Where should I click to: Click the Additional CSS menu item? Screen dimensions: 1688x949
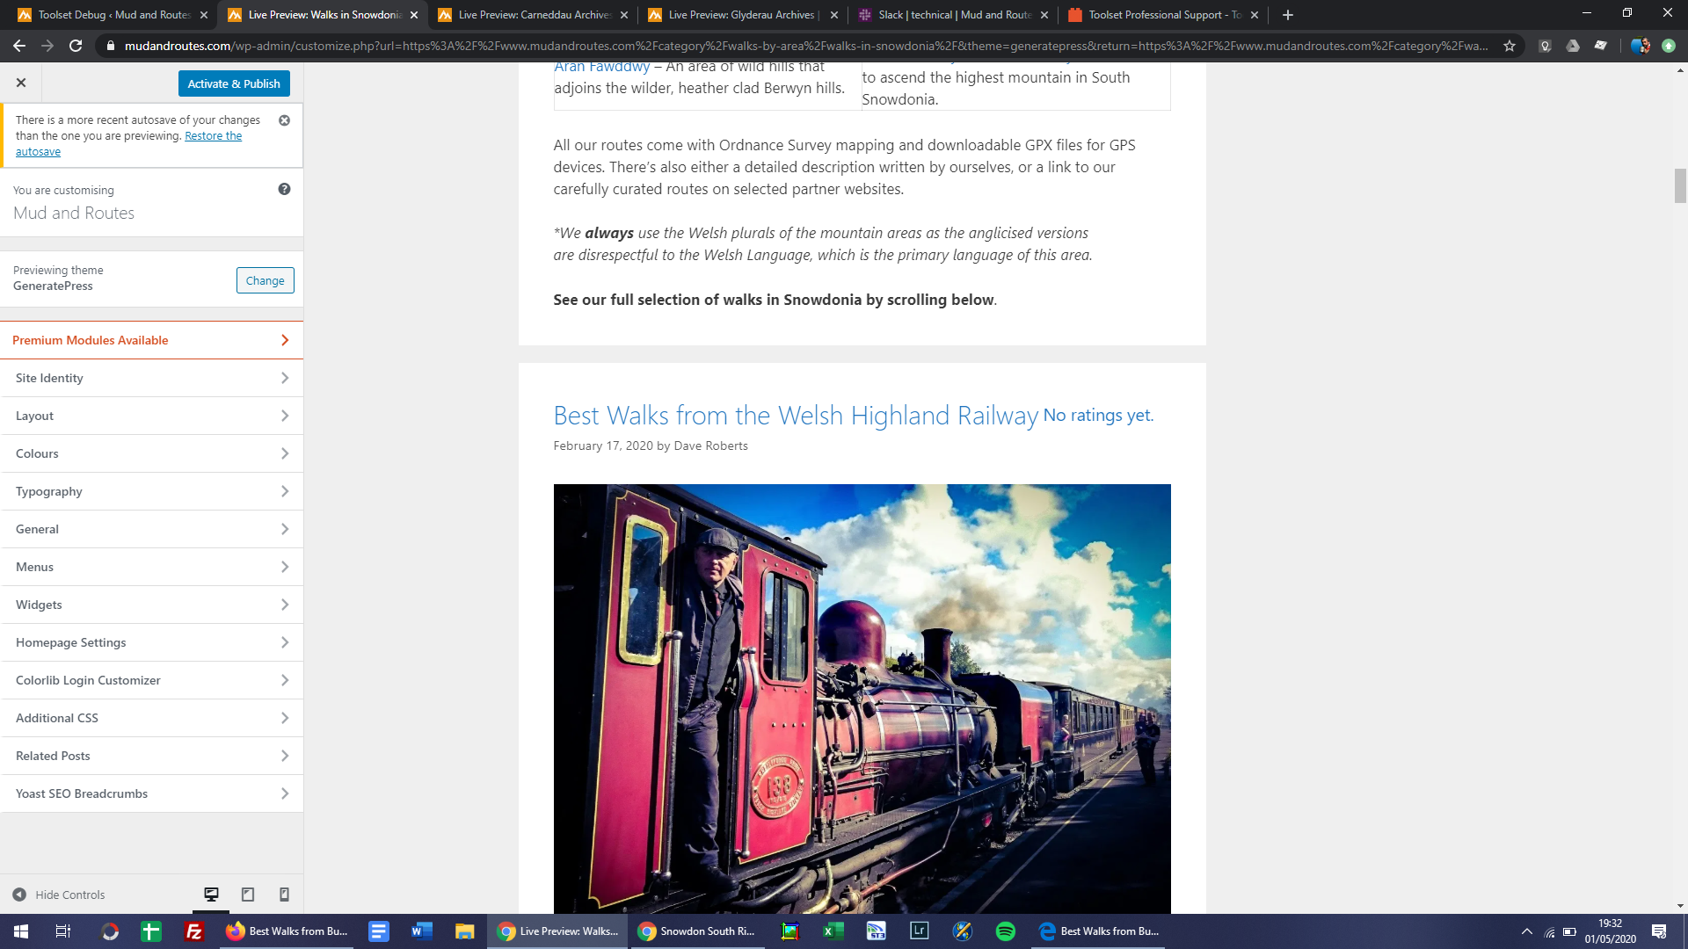coord(152,719)
